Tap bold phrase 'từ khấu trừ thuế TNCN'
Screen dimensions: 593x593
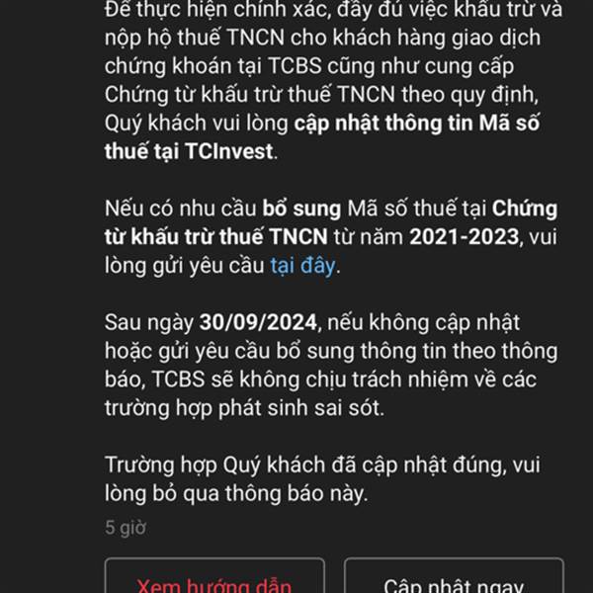[215, 237]
